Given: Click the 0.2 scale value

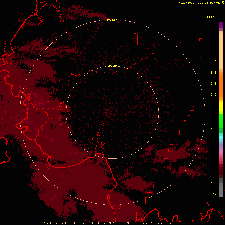Looking at the screenshot, I should pos(214,161).
